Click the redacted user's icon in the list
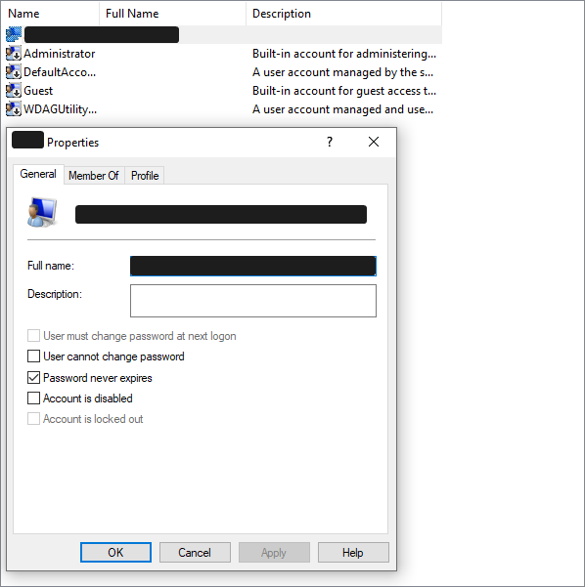 14,34
